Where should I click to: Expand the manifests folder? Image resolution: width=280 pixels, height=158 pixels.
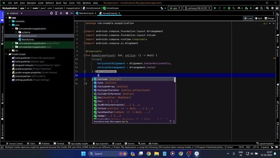10,22
